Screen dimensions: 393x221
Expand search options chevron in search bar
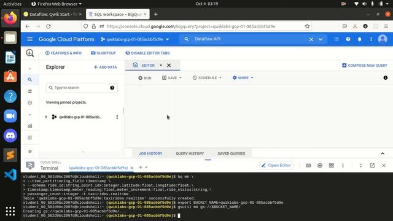pos(321,39)
